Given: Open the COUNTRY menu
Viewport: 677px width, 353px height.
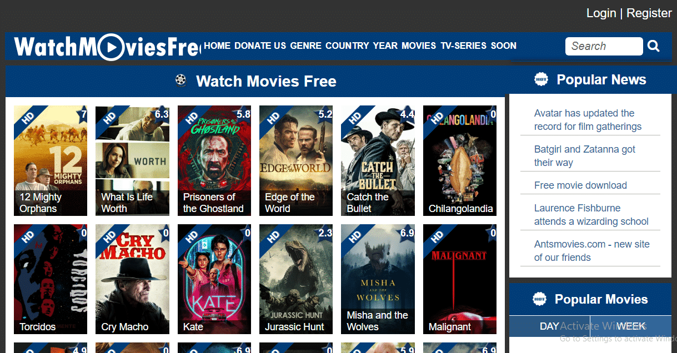Looking at the screenshot, I should [347, 46].
